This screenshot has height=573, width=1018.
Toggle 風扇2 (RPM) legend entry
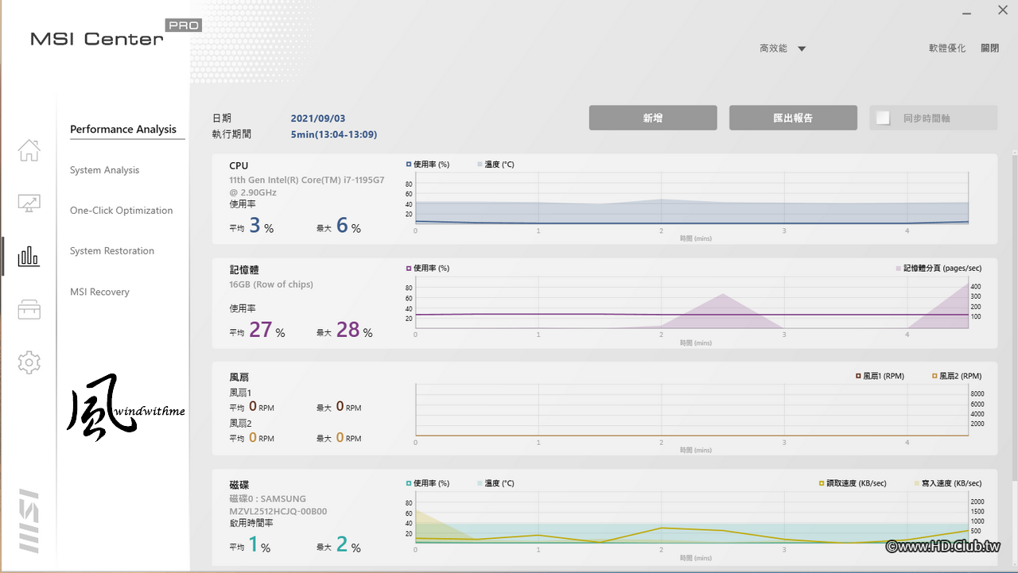(x=957, y=376)
